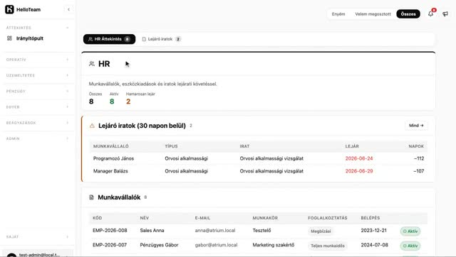Select the Programozó János row

pos(258,158)
